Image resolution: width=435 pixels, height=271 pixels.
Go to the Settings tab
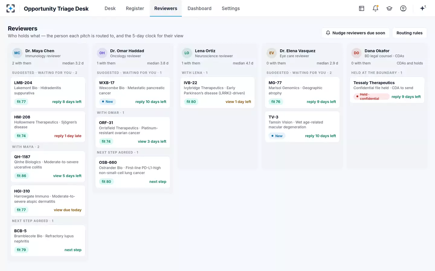tap(230, 8)
